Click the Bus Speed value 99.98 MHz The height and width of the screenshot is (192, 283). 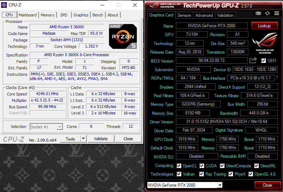pyautogui.click(x=47, y=107)
